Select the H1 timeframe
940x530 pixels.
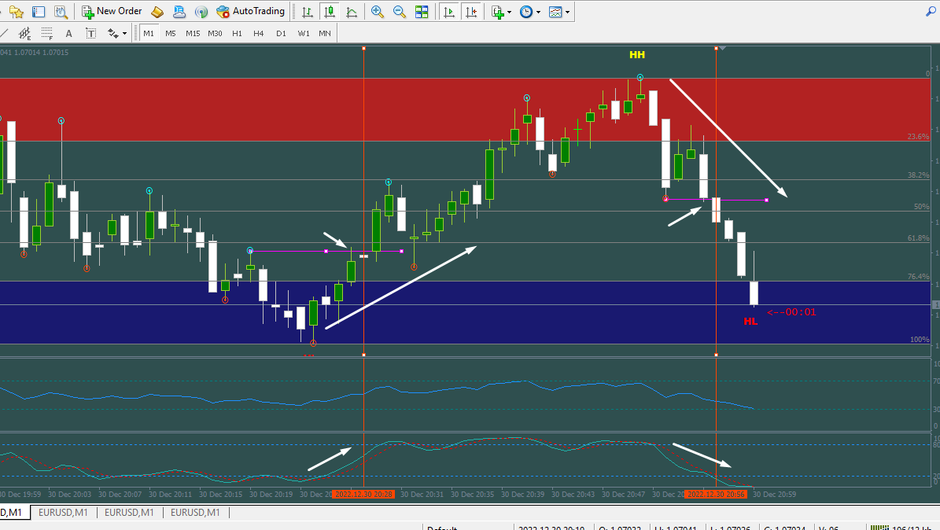(238, 34)
